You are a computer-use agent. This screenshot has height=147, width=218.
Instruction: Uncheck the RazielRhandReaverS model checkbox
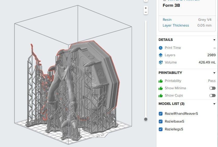click(161, 114)
